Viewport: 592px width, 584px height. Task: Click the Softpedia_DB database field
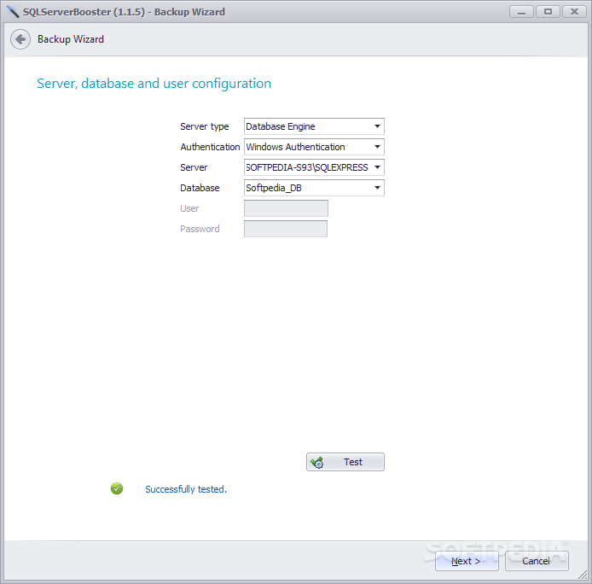point(314,188)
